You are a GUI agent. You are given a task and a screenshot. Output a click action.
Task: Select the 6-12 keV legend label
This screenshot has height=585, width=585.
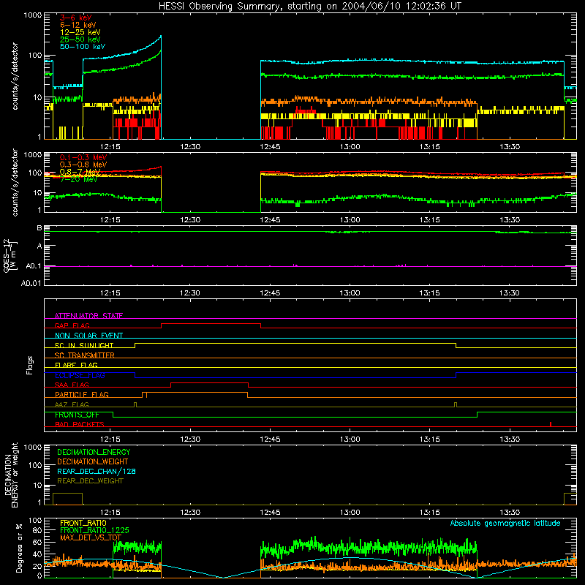(78, 25)
